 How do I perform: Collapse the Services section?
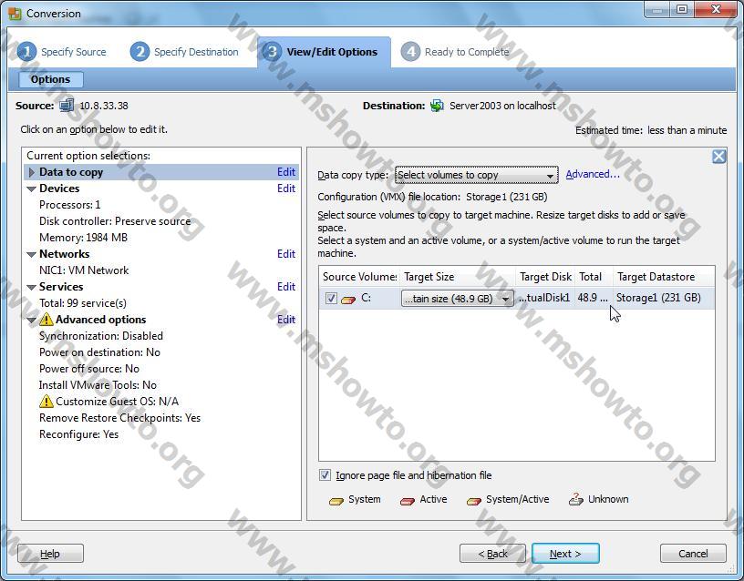click(32, 287)
